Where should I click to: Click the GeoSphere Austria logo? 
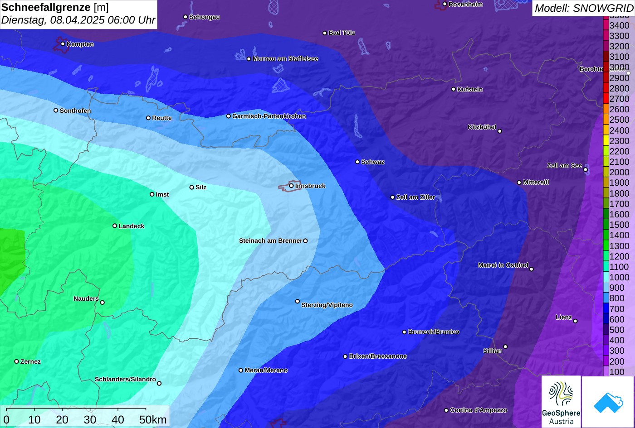[x=561, y=402]
